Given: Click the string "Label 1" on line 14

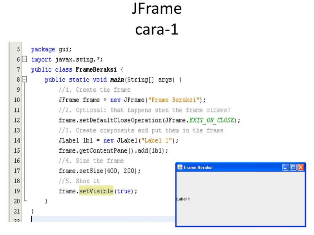Looking at the screenshot, I should (157, 141).
